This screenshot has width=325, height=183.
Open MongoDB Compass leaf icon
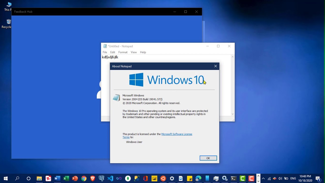(128, 178)
